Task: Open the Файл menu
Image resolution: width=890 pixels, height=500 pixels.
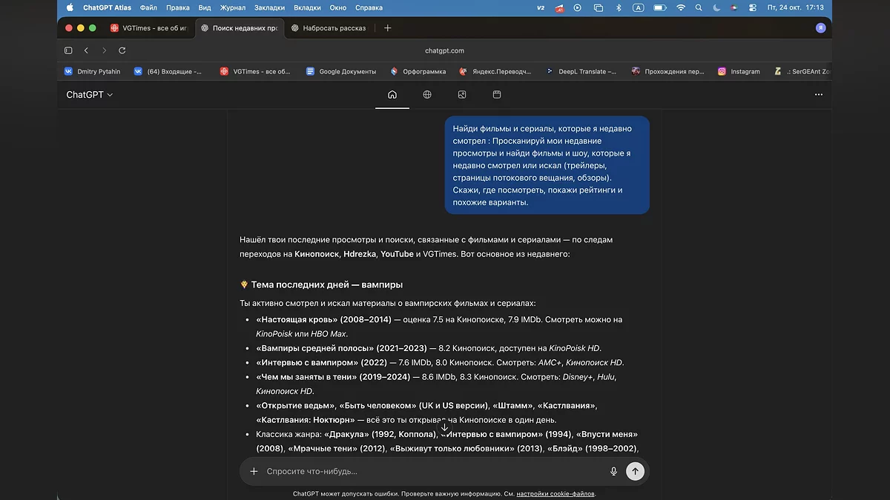Action: pos(148,7)
